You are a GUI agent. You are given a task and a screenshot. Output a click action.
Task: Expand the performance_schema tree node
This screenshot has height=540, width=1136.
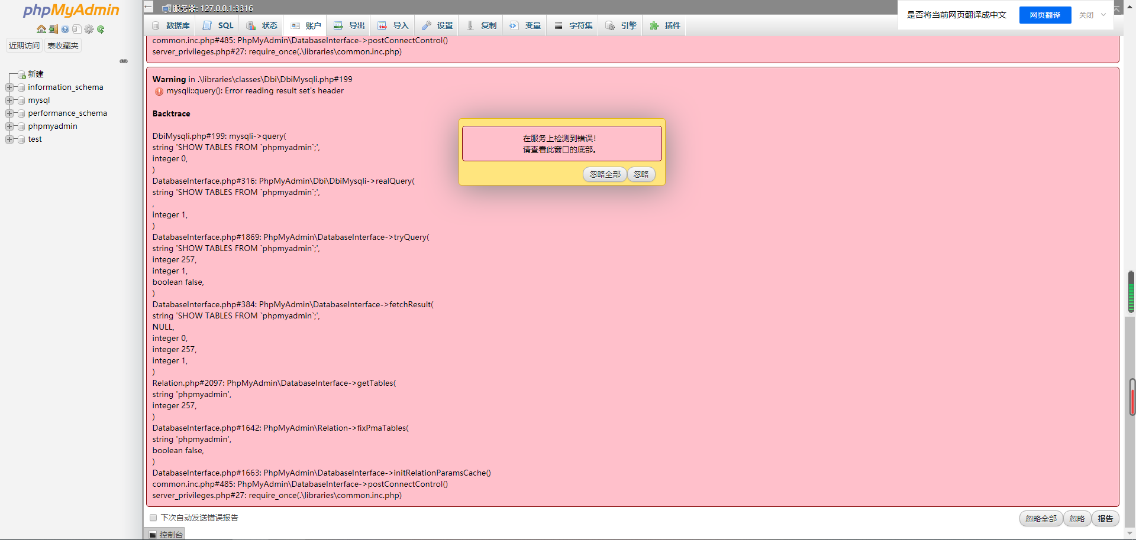[x=9, y=113]
